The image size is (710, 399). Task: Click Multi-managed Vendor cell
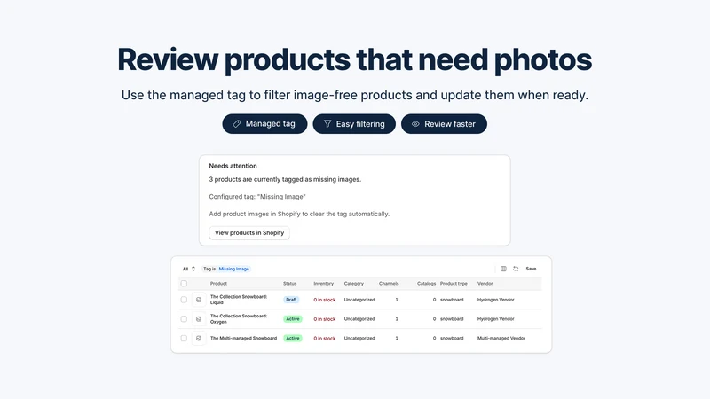click(501, 338)
